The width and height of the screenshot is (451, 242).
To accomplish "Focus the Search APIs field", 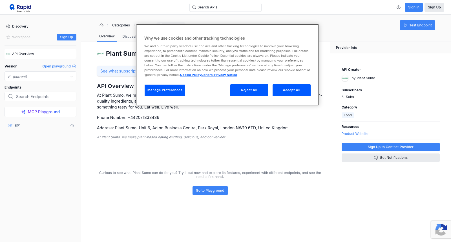I will coord(225,7).
